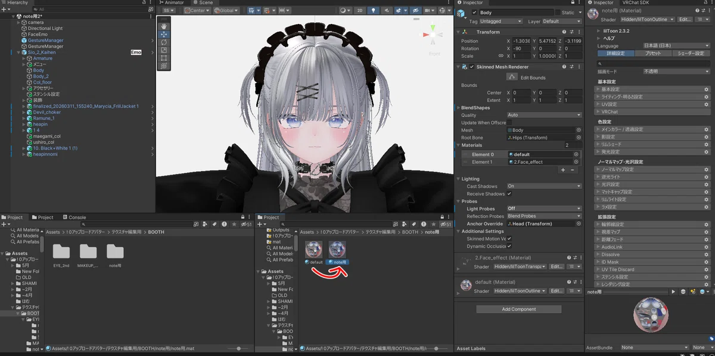Select the シェーダー設定 tab

point(692,54)
